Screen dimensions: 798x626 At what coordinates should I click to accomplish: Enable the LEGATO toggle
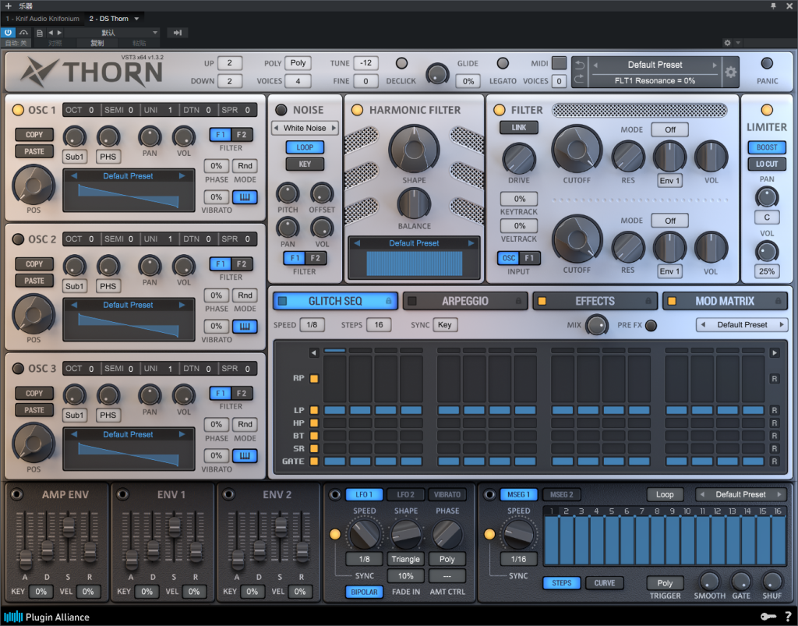[503, 63]
